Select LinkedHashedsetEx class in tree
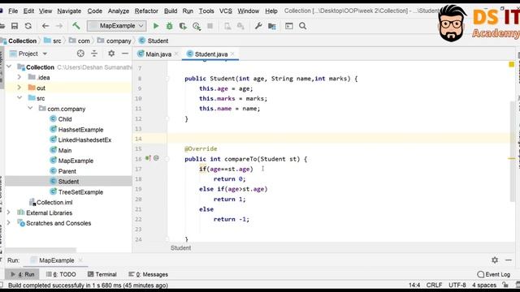The width and height of the screenshot is (520, 292). 84,140
